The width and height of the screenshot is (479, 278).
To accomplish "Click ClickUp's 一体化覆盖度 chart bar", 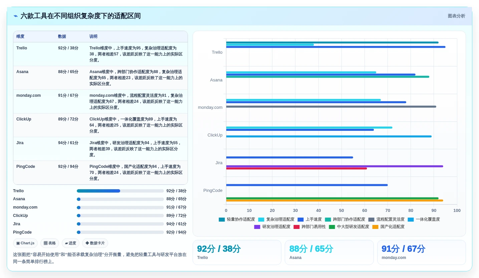I will click(329, 136).
